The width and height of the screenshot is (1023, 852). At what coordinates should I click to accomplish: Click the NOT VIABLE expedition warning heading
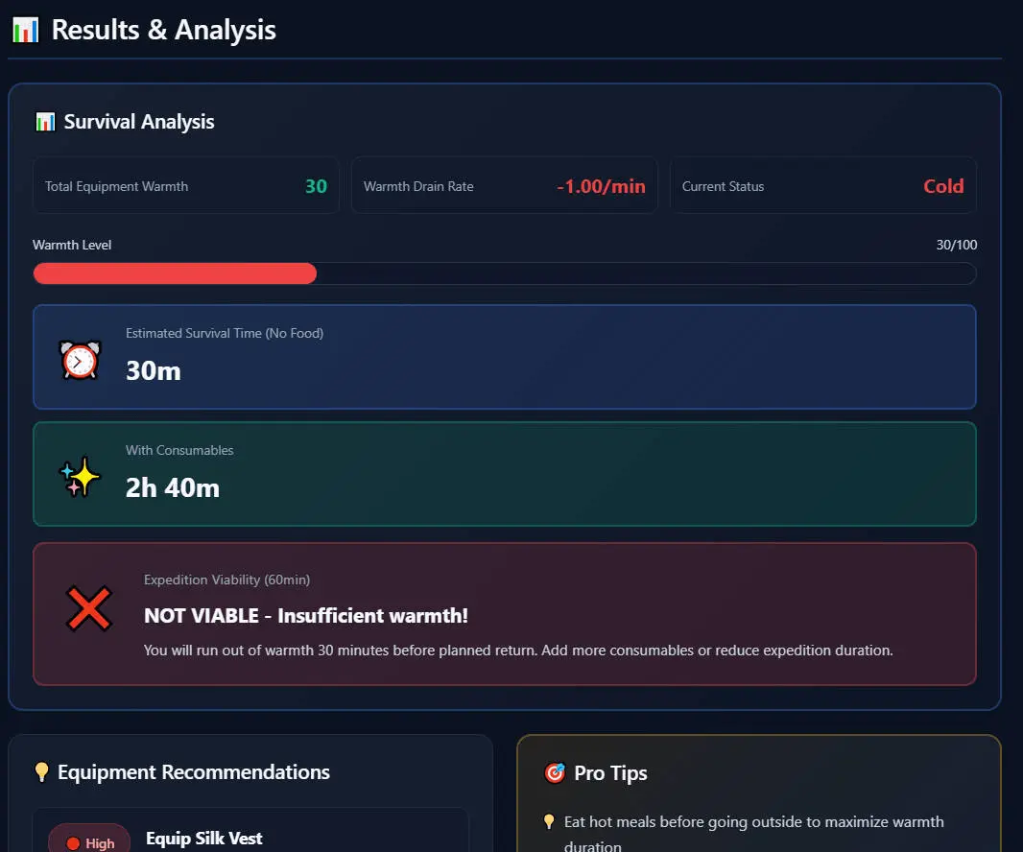click(306, 616)
